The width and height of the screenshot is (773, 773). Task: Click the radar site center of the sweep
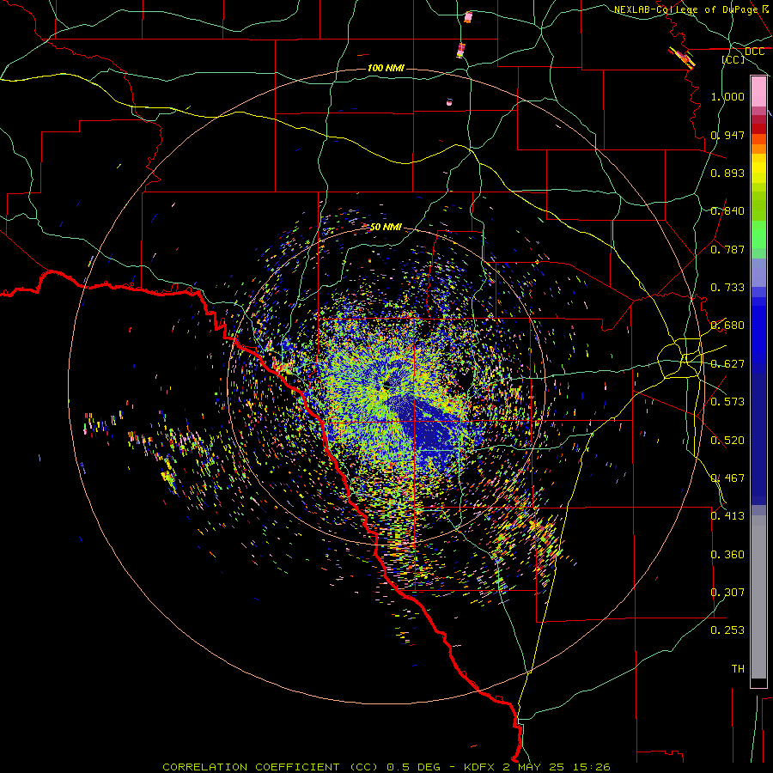click(x=386, y=386)
